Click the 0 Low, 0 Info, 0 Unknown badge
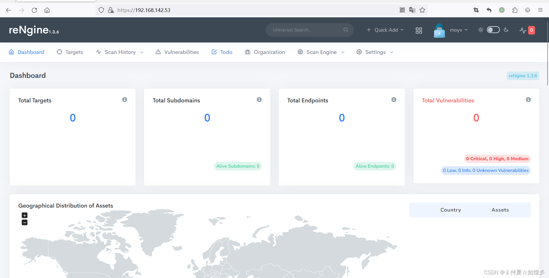Image resolution: width=549 pixels, height=278 pixels. click(486, 171)
